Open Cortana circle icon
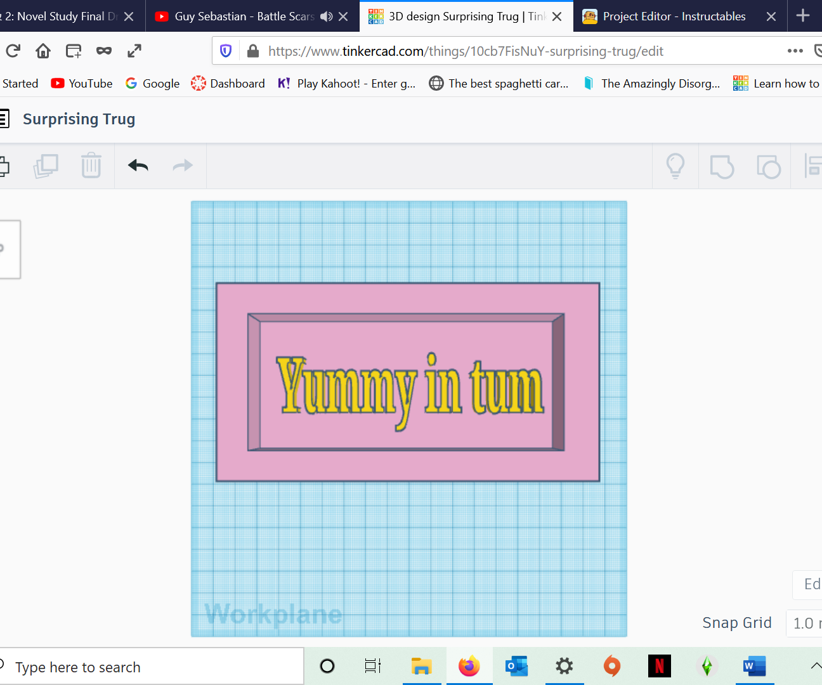Image resolution: width=822 pixels, height=685 pixels. click(327, 666)
